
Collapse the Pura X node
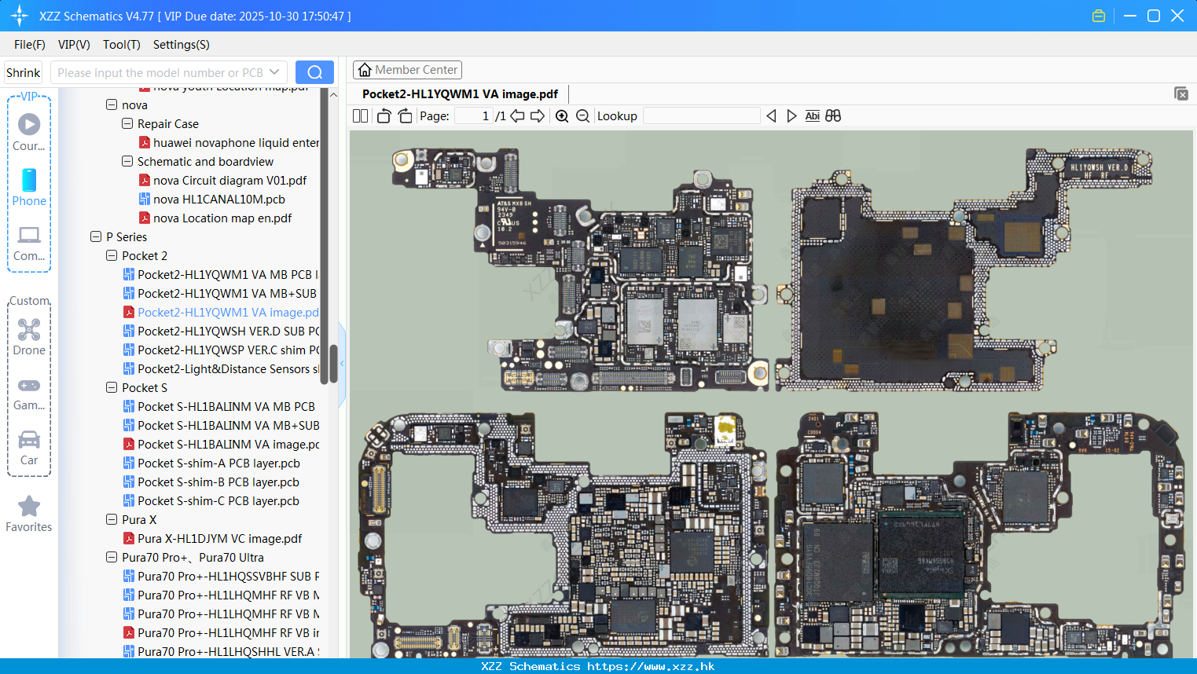pyautogui.click(x=112, y=519)
